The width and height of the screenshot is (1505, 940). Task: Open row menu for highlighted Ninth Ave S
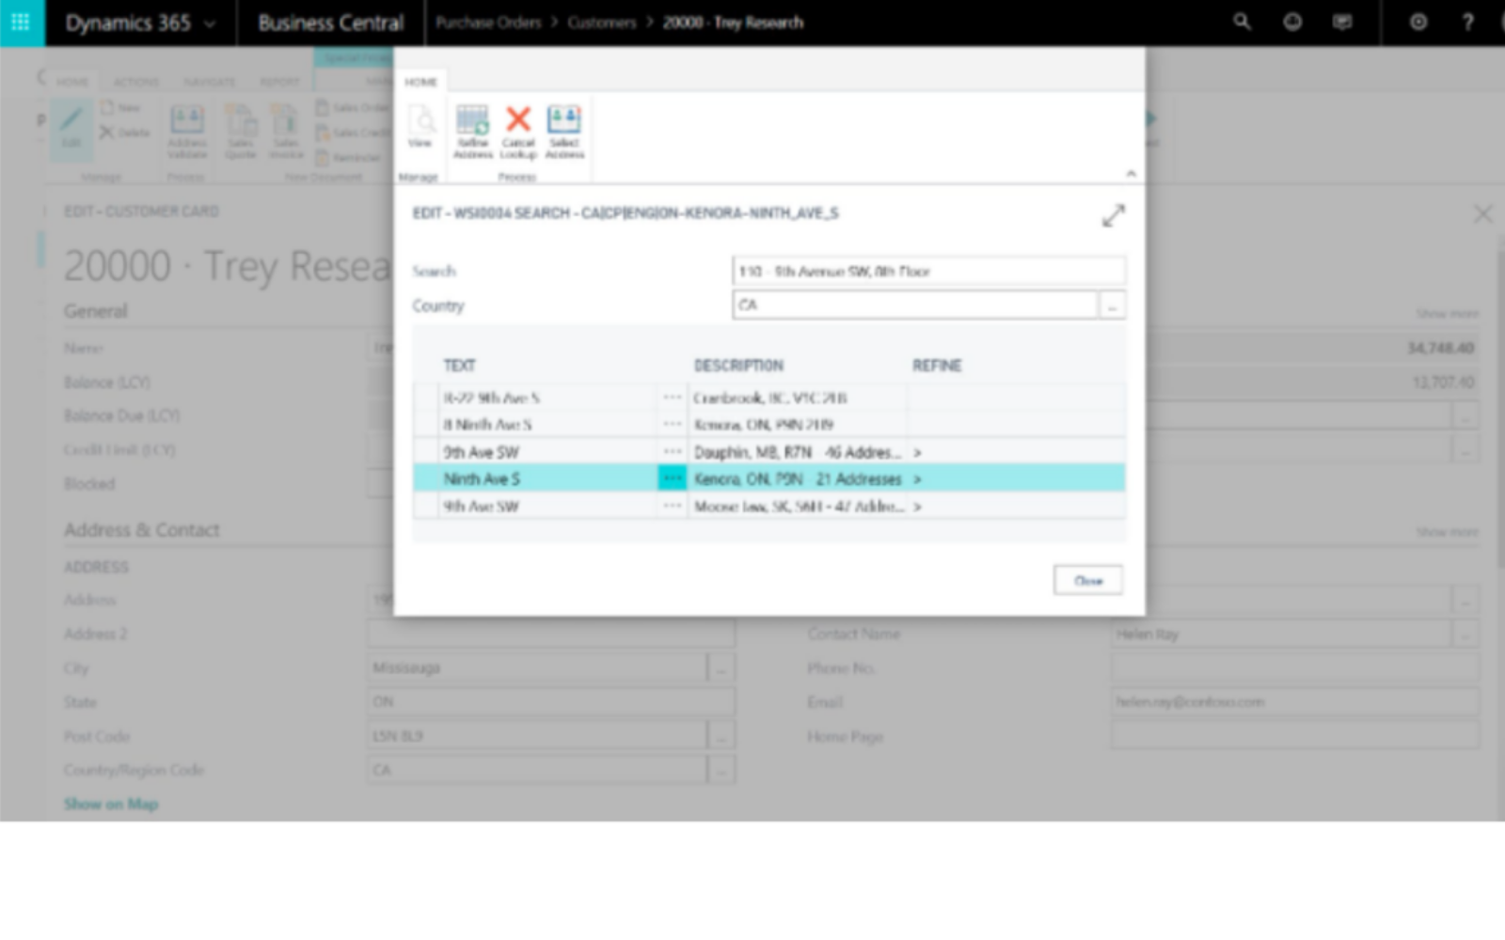(x=672, y=478)
